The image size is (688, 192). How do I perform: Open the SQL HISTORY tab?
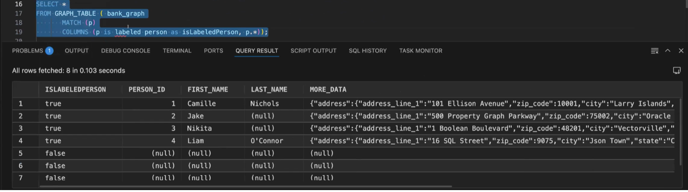[368, 50]
